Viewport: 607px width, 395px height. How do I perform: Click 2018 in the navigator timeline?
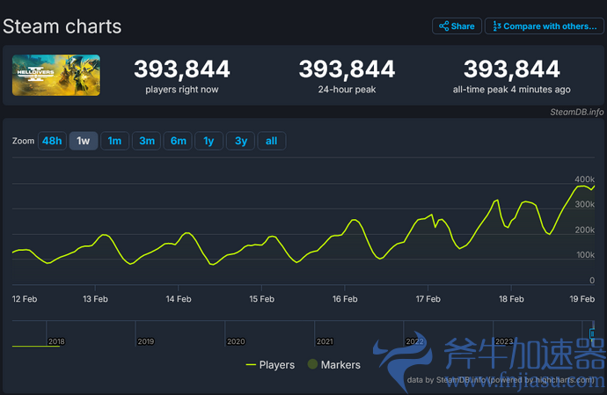click(x=56, y=341)
